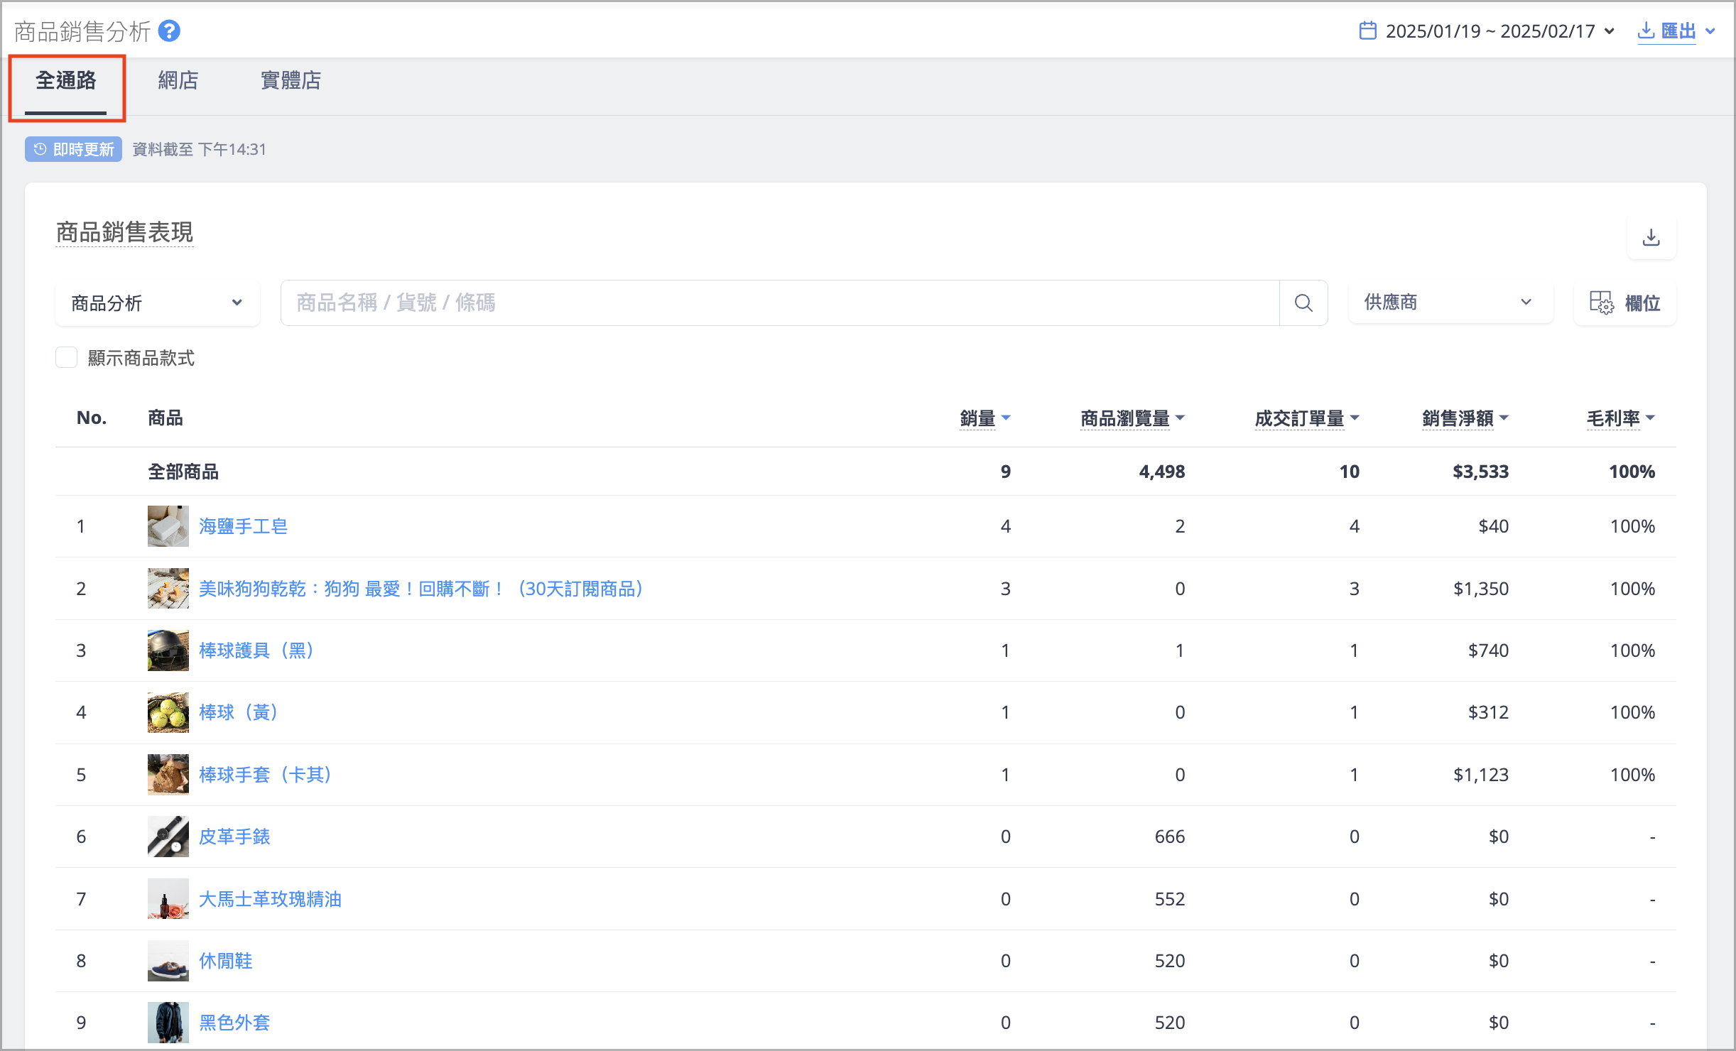Click the 商品名稱 / 貨號 / 條碼 search field
Screen dimensions: 1736x1051
click(x=779, y=303)
